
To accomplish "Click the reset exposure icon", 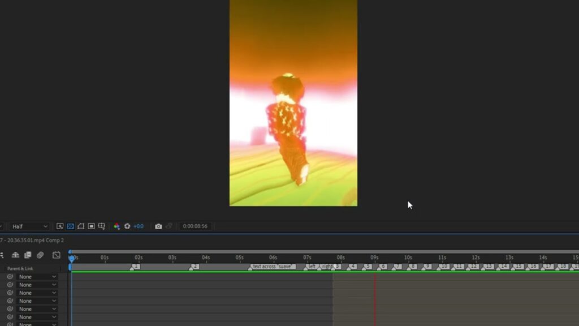I will pos(127,226).
